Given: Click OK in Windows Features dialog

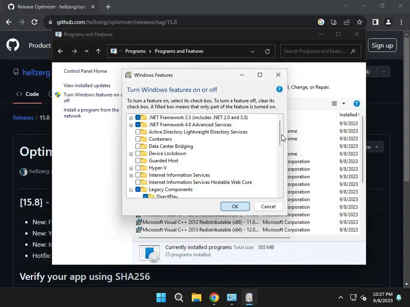Looking at the screenshot, I should coord(235,207).
